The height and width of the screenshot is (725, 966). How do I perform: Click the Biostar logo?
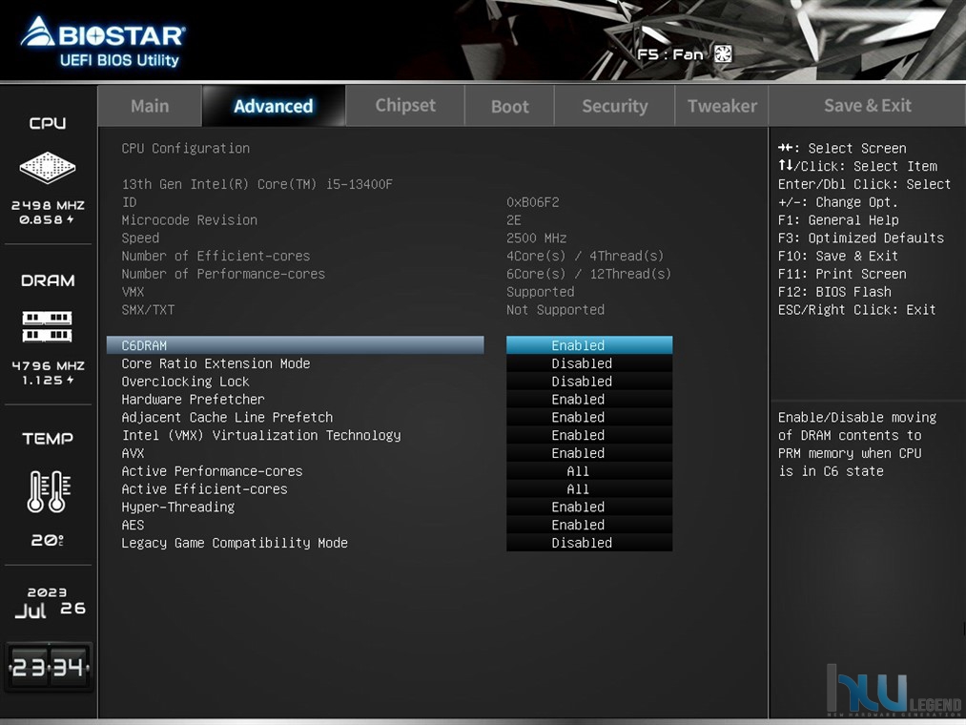103,42
